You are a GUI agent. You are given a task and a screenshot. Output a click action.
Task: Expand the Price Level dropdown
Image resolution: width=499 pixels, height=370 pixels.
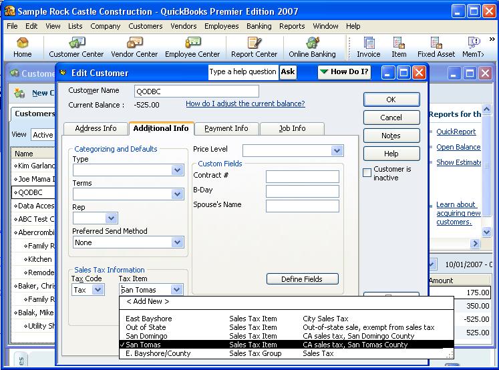pyautogui.click(x=337, y=151)
